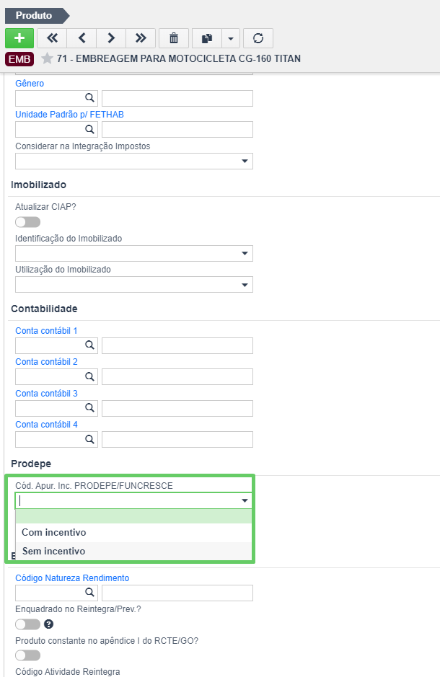
Task: Open the Conta contábil 1 link
Action: [x=46, y=331]
